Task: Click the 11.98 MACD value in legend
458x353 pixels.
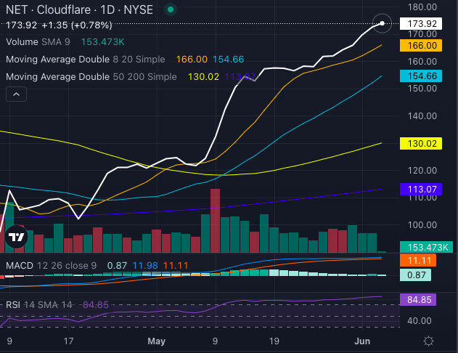Action: point(145,266)
